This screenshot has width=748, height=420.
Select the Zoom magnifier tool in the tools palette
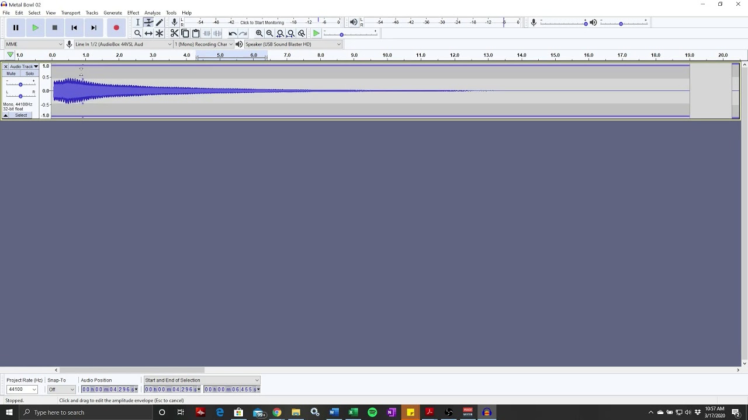pyautogui.click(x=138, y=33)
